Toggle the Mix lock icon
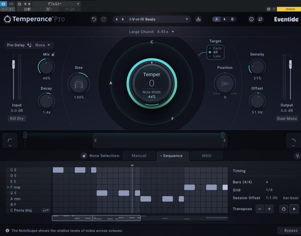Image resolution: width=301 pixels, height=236 pixels. click(53, 54)
